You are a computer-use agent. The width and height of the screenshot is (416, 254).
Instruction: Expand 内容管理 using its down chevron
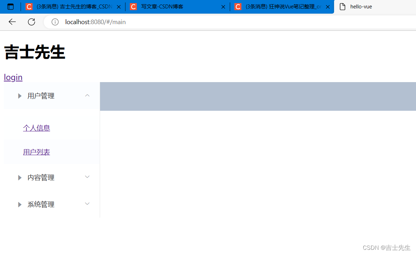click(x=87, y=177)
